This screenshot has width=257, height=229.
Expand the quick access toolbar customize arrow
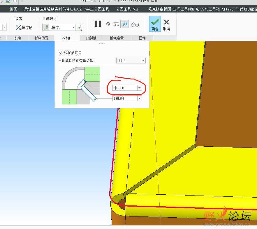coord(22,1)
